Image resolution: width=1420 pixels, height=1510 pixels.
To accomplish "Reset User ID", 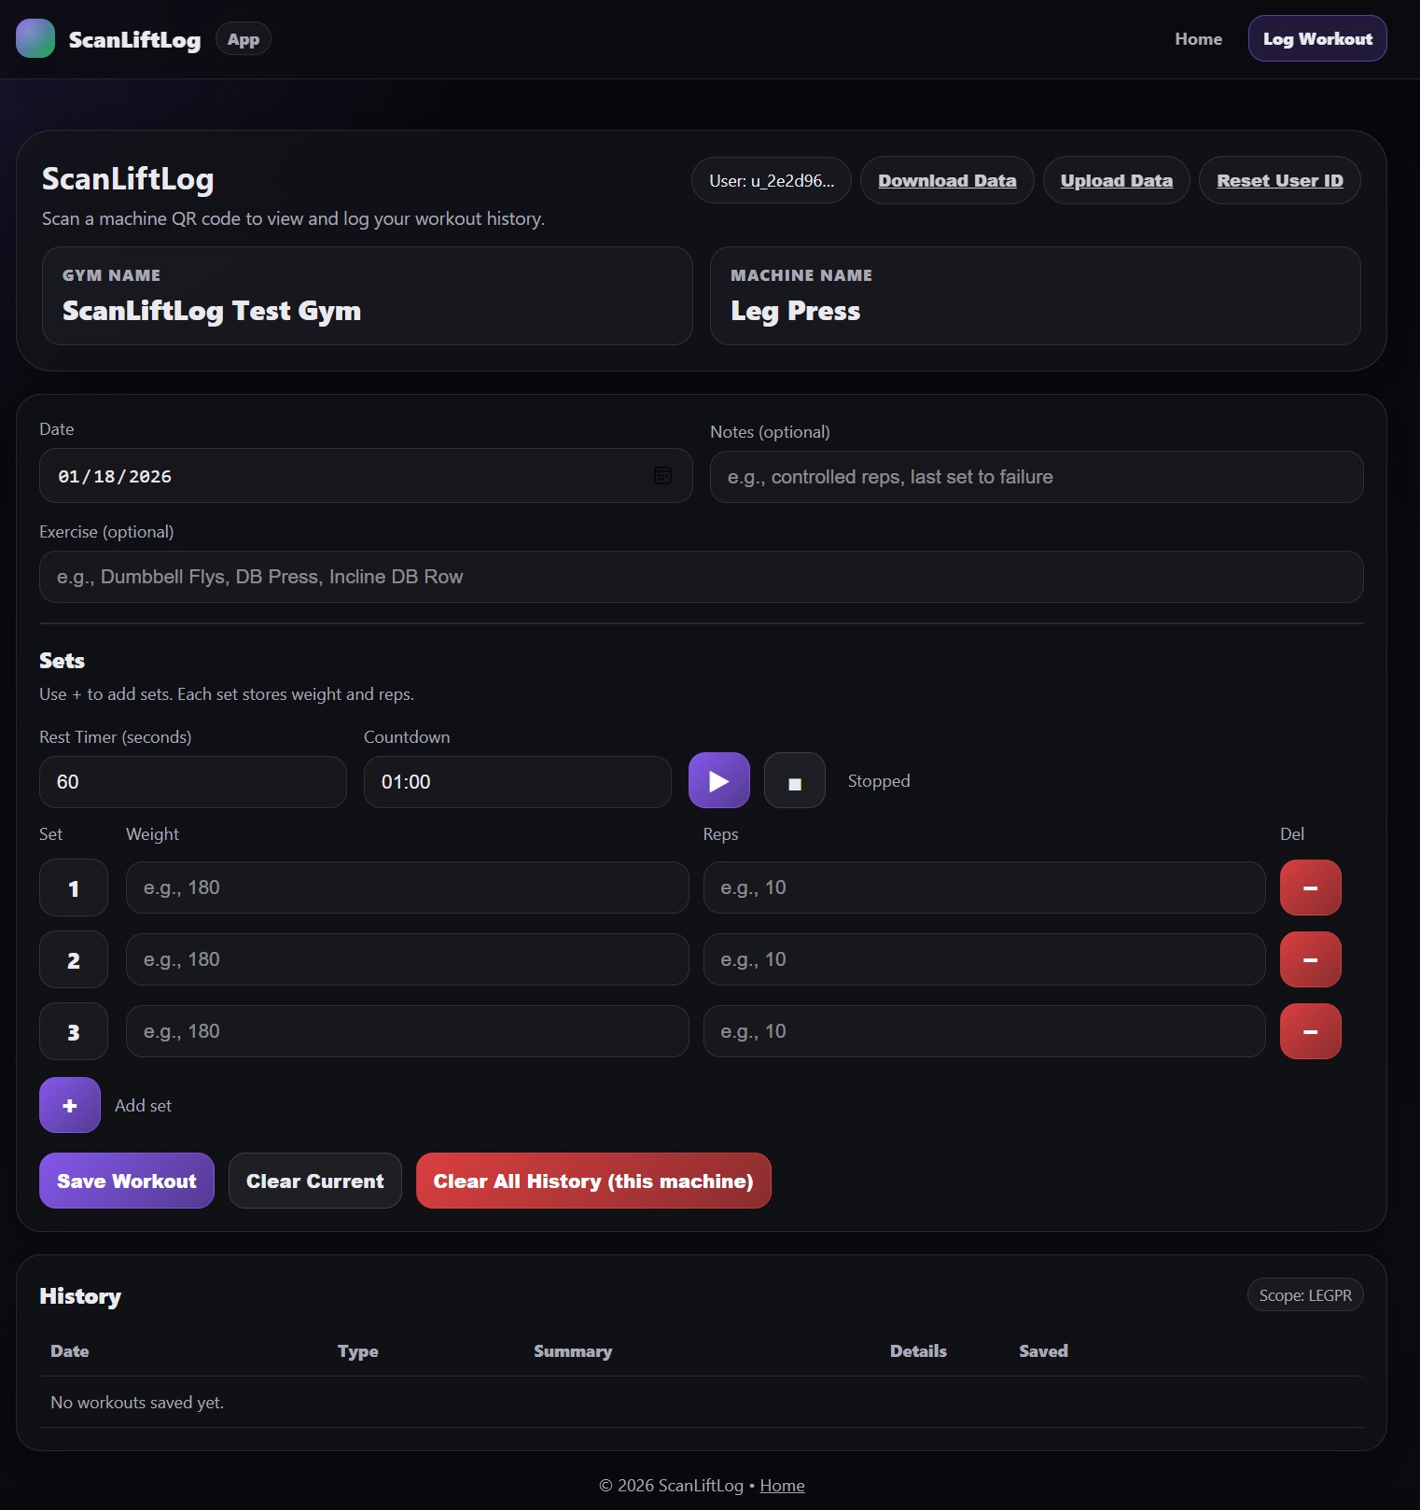I will (1279, 180).
